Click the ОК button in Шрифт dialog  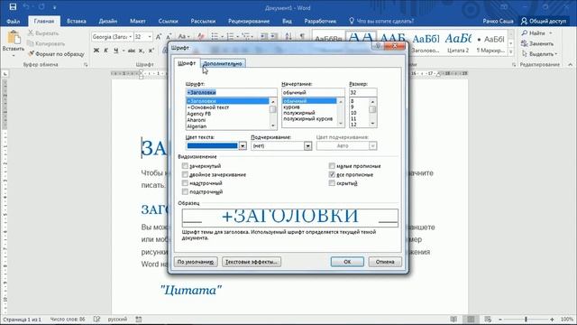tap(347, 262)
